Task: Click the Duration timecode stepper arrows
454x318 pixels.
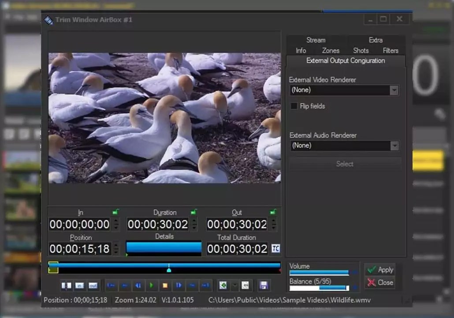Action: [194, 224]
